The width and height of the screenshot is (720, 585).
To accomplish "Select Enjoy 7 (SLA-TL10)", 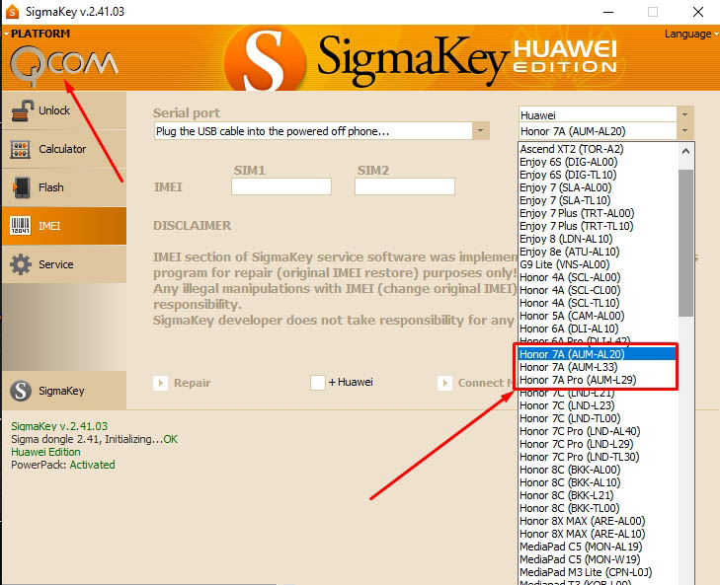I will tap(598, 200).
